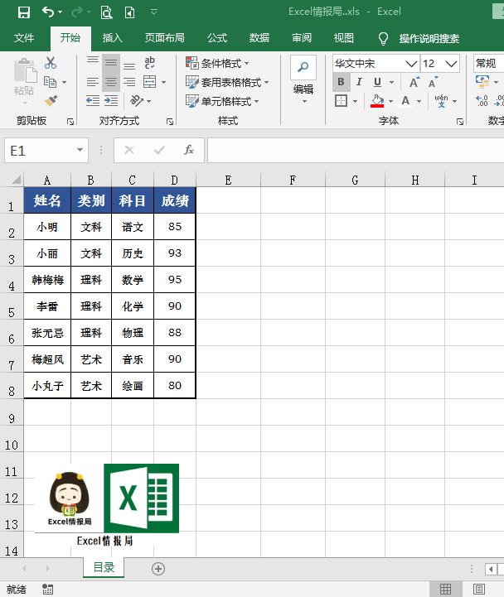Toggle wrap text option

(149, 63)
